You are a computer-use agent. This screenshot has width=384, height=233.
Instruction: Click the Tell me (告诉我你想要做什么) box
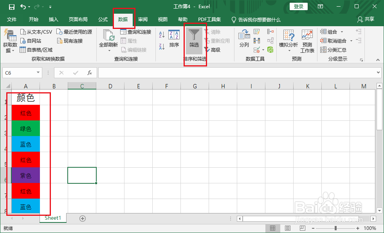click(x=256, y=20)
